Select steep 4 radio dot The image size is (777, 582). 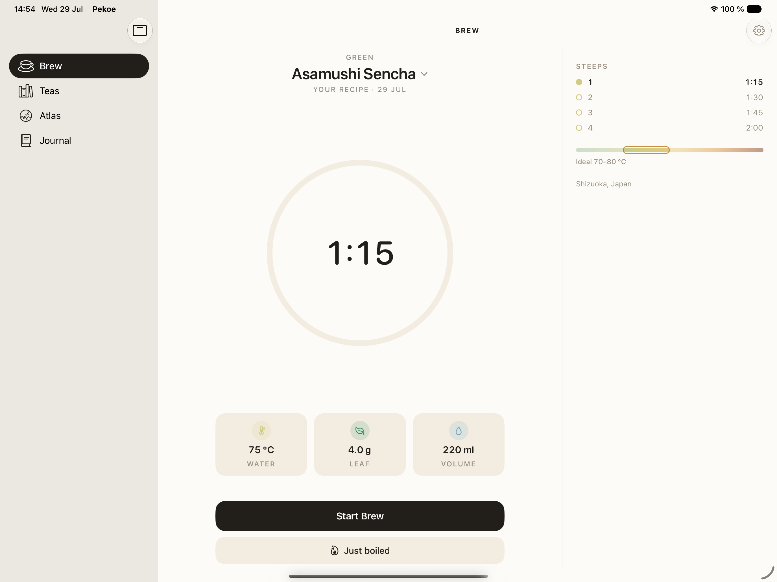[579, 128]
